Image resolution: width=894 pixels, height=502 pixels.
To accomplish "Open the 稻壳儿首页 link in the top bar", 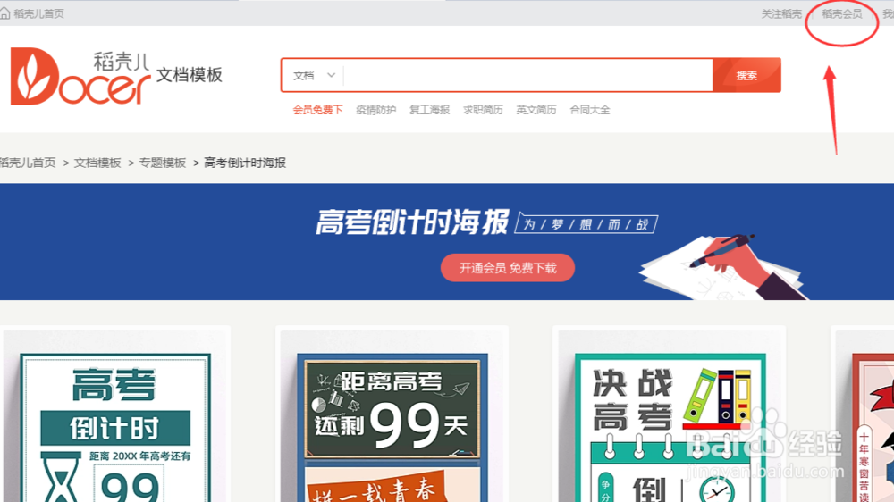I will [x=38, y=13].
